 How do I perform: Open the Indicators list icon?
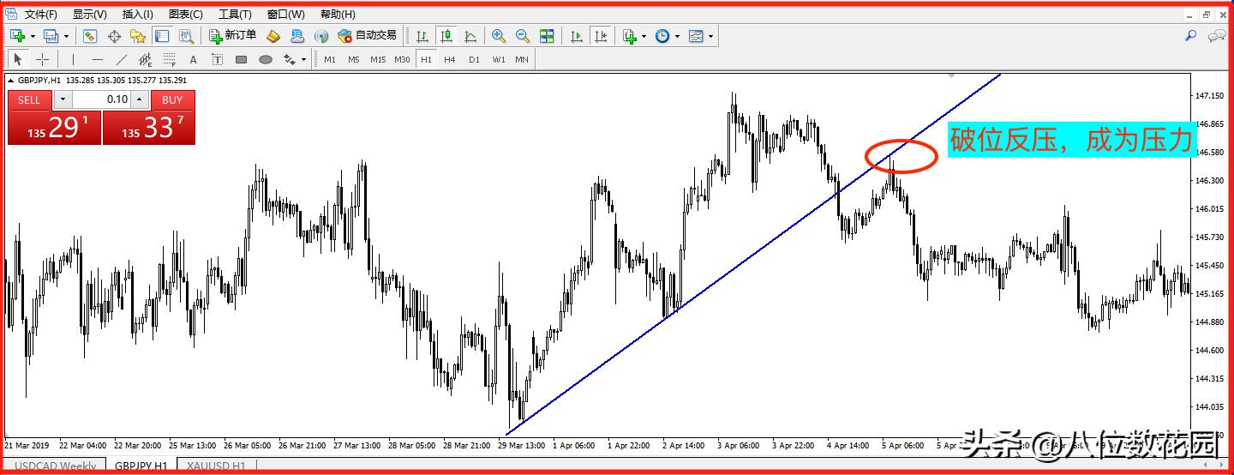[630, 36]
